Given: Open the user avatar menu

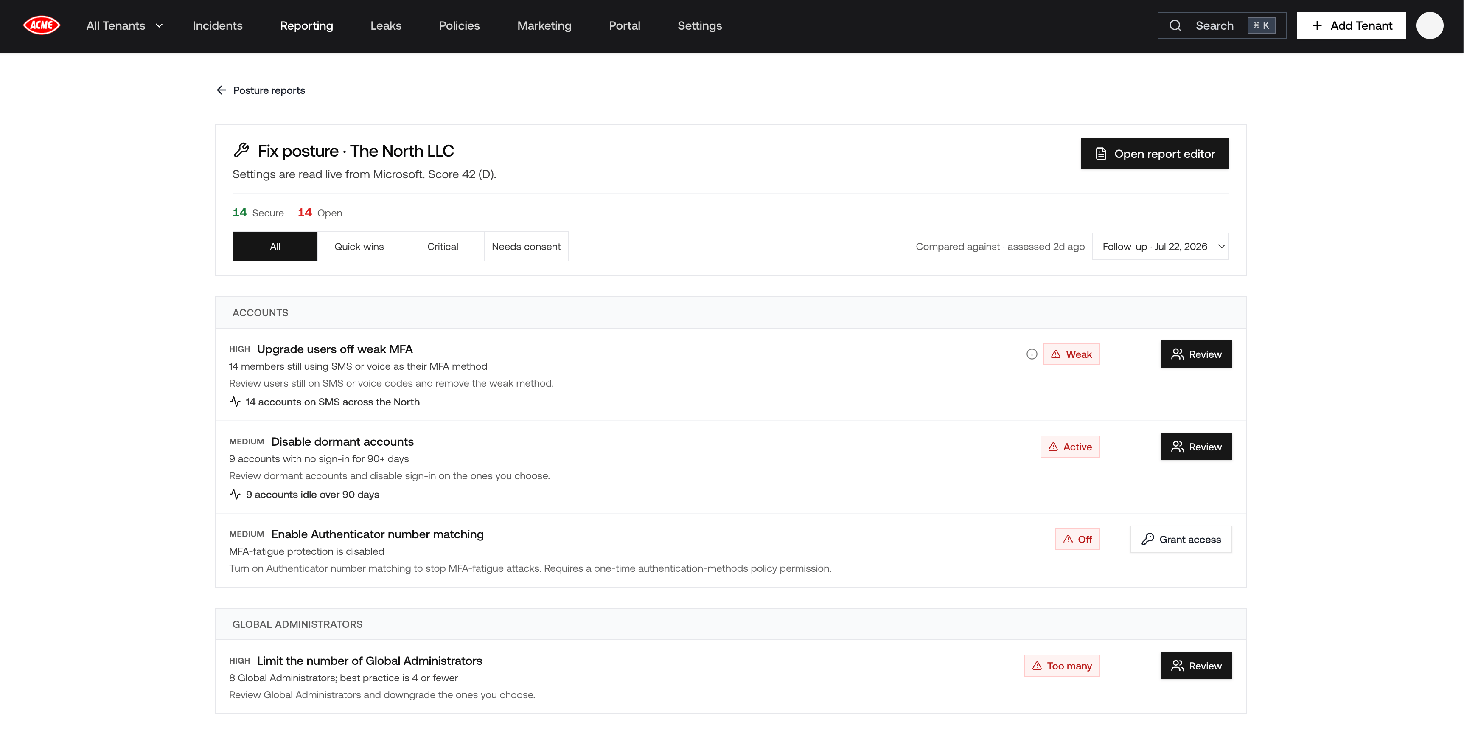Looking at the screenshot, I should pyautogui.click(x=1429, y=25).
